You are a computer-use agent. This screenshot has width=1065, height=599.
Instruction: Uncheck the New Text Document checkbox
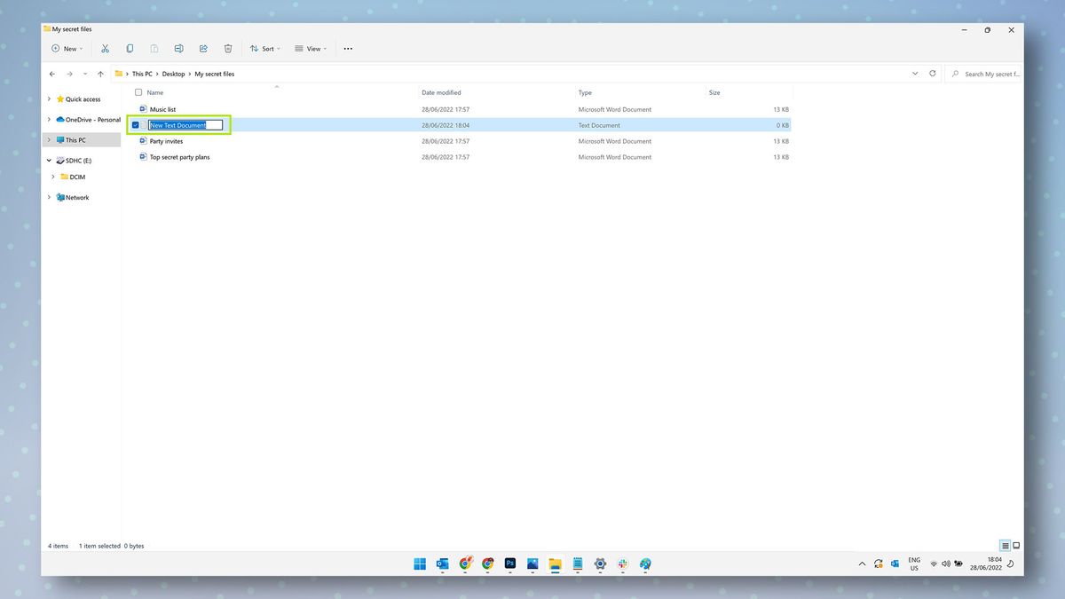pos(136,124)
